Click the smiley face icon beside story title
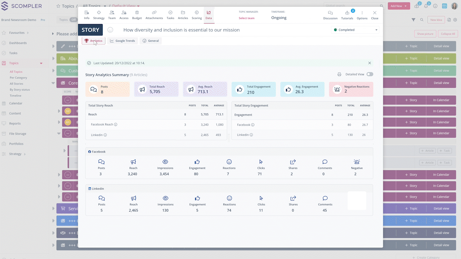The height and width of the screenshot is (259, 461). 111,30
